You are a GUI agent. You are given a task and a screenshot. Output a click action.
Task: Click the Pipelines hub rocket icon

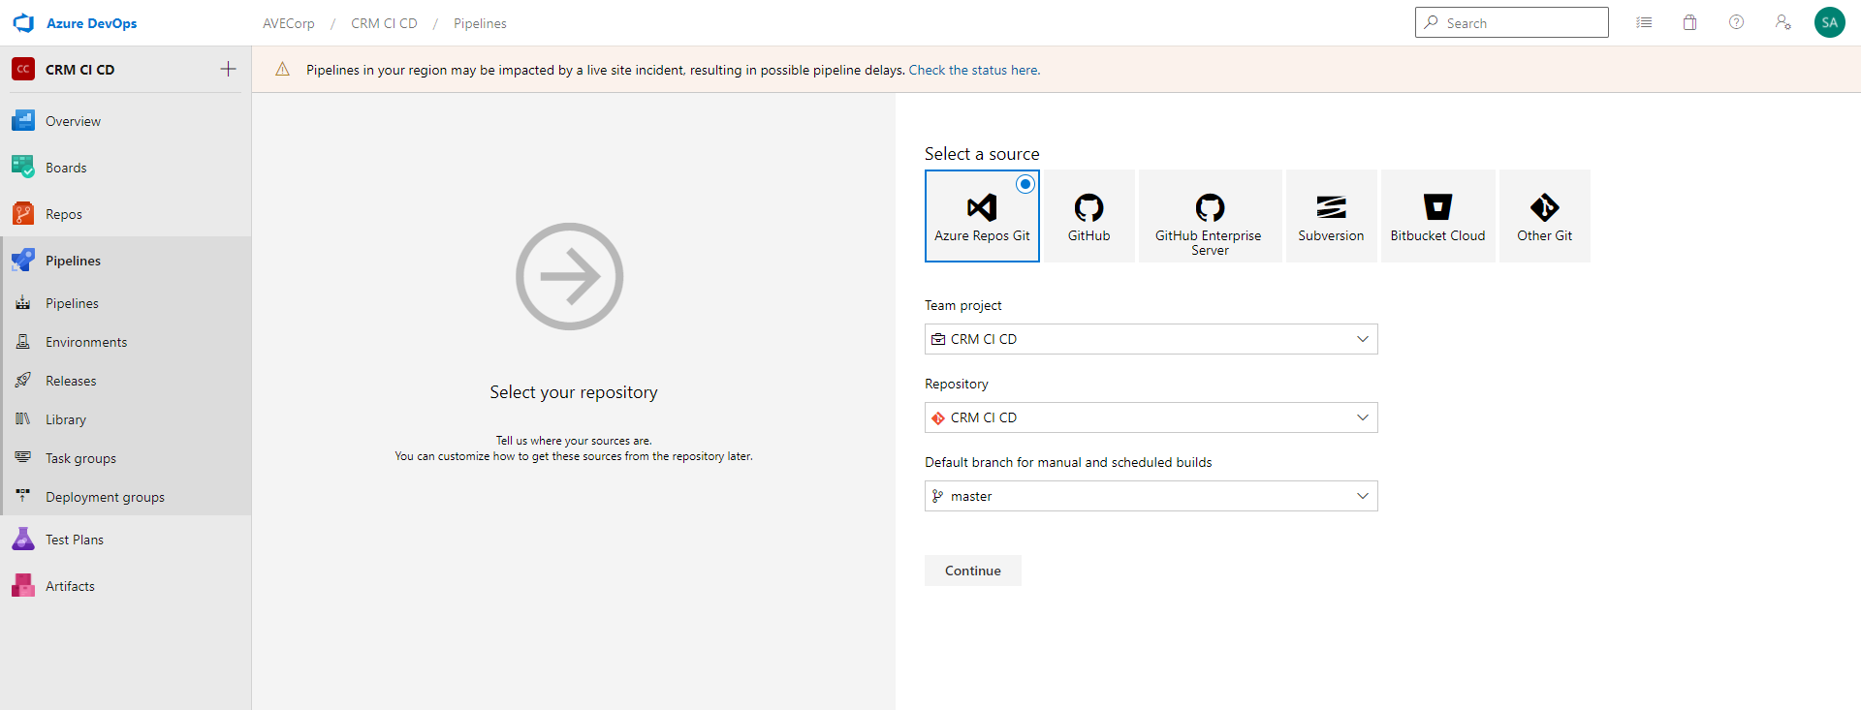pyautogui.click(x=23, y=261)
